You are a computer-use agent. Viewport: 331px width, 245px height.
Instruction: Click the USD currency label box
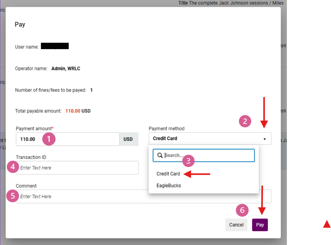click(128, 139)
